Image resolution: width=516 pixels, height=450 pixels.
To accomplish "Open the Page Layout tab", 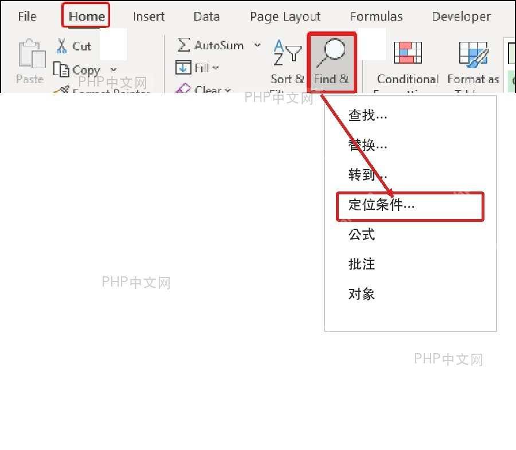I will 285,17.
